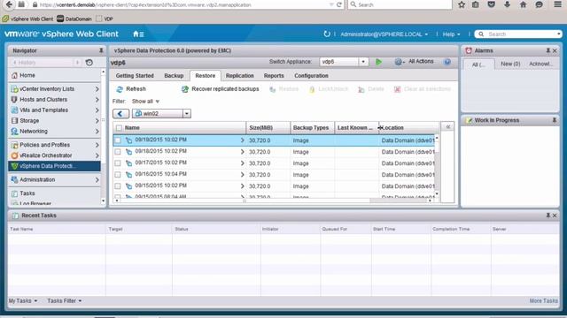Image resolution: width=567 pixels, height=318 pixels.
Task: Click the Pocket icon in browser toolbar
Action: [491, 4]
